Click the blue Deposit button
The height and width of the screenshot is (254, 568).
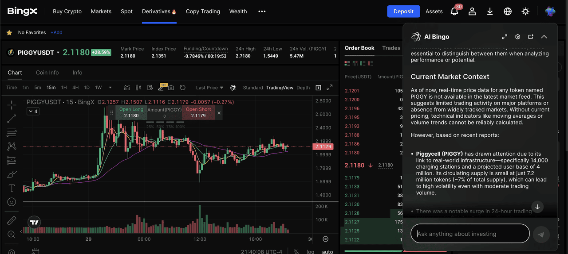[x=403, y=12]
